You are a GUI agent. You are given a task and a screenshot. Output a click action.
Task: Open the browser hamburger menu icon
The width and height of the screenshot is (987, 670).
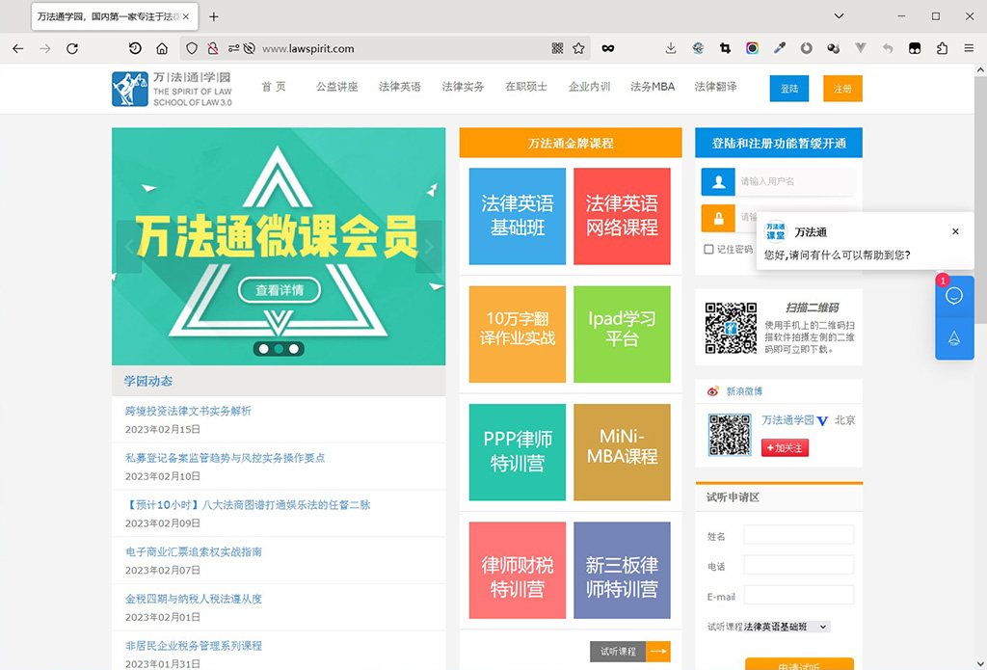pyautogui.click(x=969, y=47)
